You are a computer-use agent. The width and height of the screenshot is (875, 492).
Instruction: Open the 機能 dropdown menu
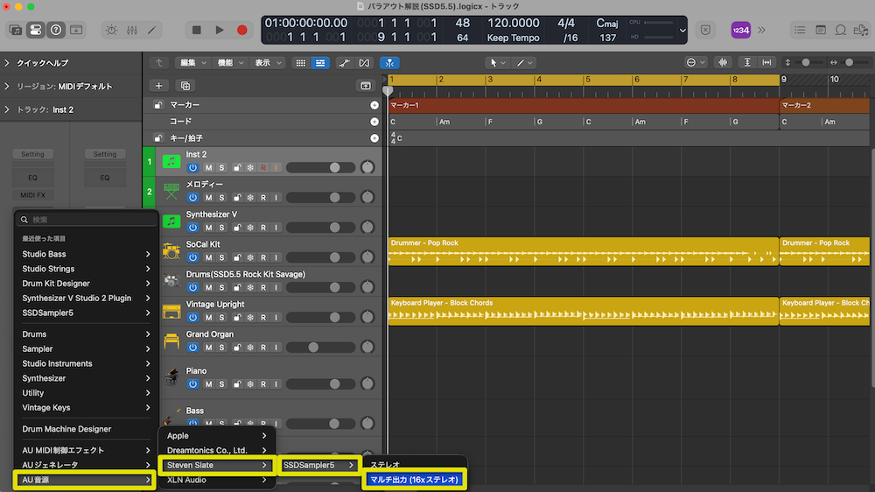[x=230, y=63]
